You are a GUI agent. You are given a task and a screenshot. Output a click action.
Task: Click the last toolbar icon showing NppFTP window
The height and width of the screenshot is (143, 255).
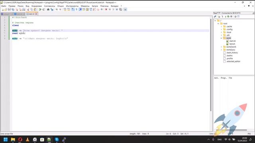[x=125, y=10]
